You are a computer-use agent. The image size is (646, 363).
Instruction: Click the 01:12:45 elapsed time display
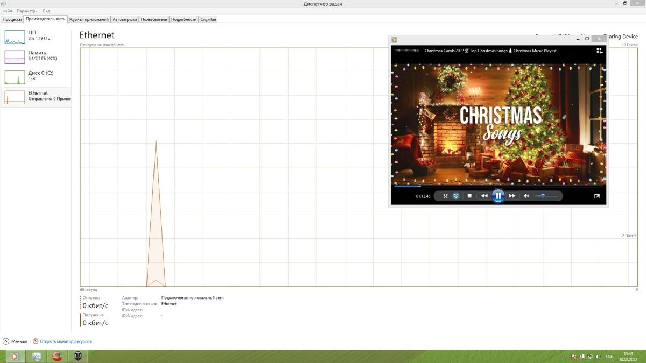tap(423, 196)
